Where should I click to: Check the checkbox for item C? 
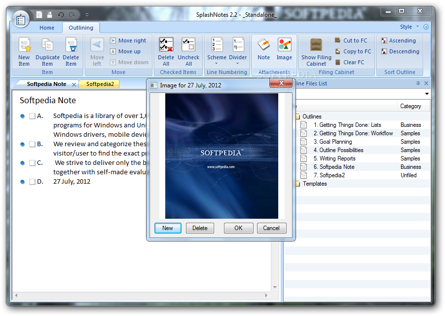point(32,163)
